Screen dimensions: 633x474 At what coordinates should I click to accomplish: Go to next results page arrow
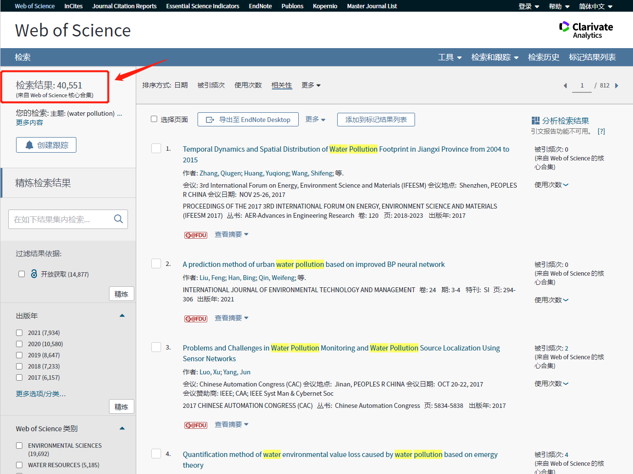616,86
